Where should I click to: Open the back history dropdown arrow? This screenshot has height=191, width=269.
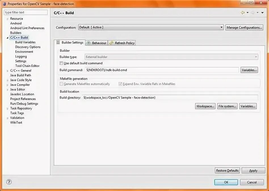pyautogui.click(x=247, y=13)
